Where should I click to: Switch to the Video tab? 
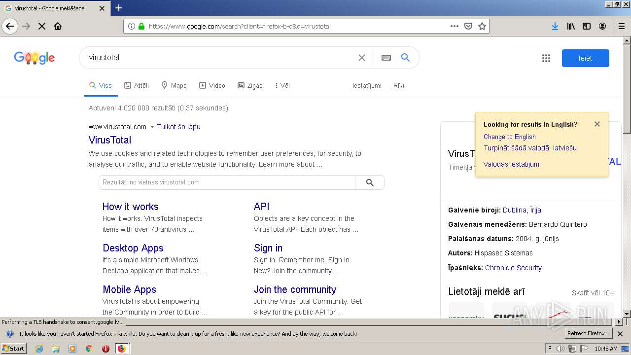tap(212, 85)
